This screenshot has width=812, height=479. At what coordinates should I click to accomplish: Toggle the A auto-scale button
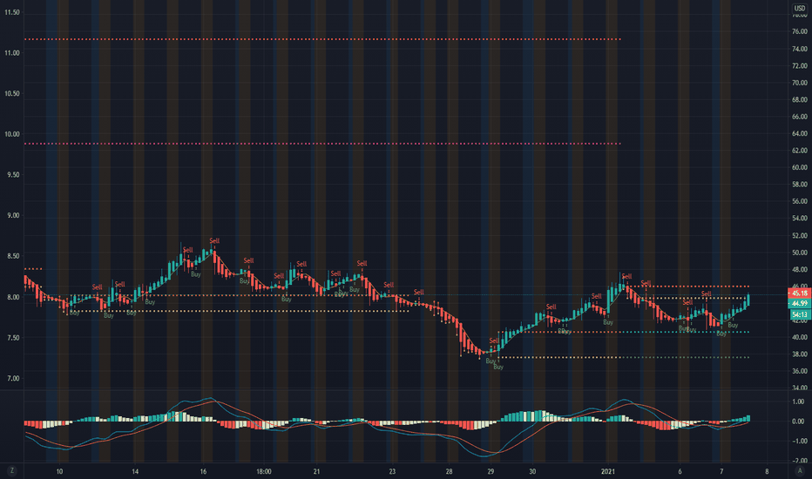800,470
